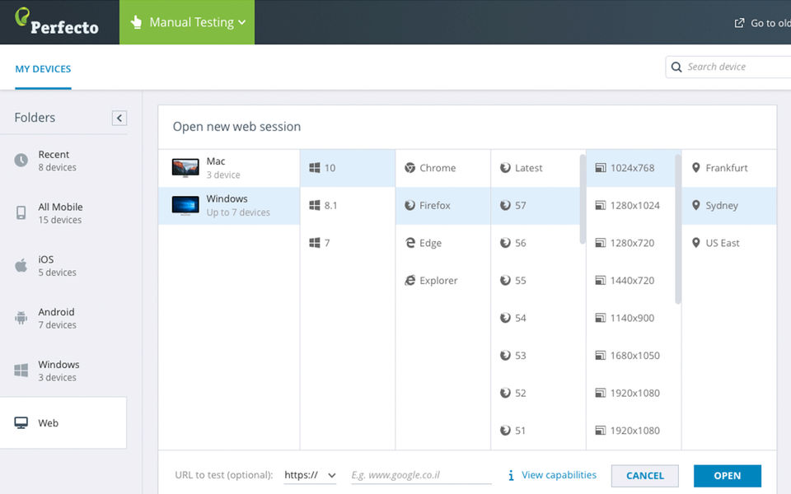
Task: Select the US East location
Action: point(729,243)
